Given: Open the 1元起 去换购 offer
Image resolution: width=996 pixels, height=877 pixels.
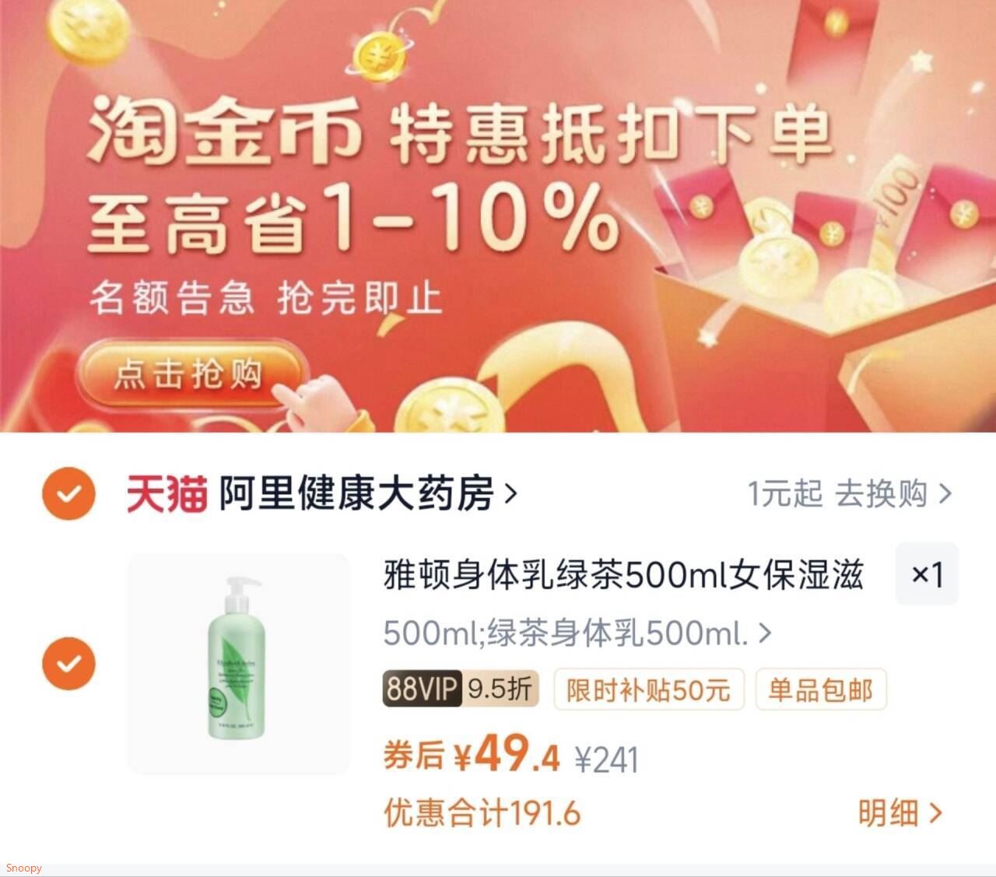Looking at the screenshot, I should coord(849,493).
